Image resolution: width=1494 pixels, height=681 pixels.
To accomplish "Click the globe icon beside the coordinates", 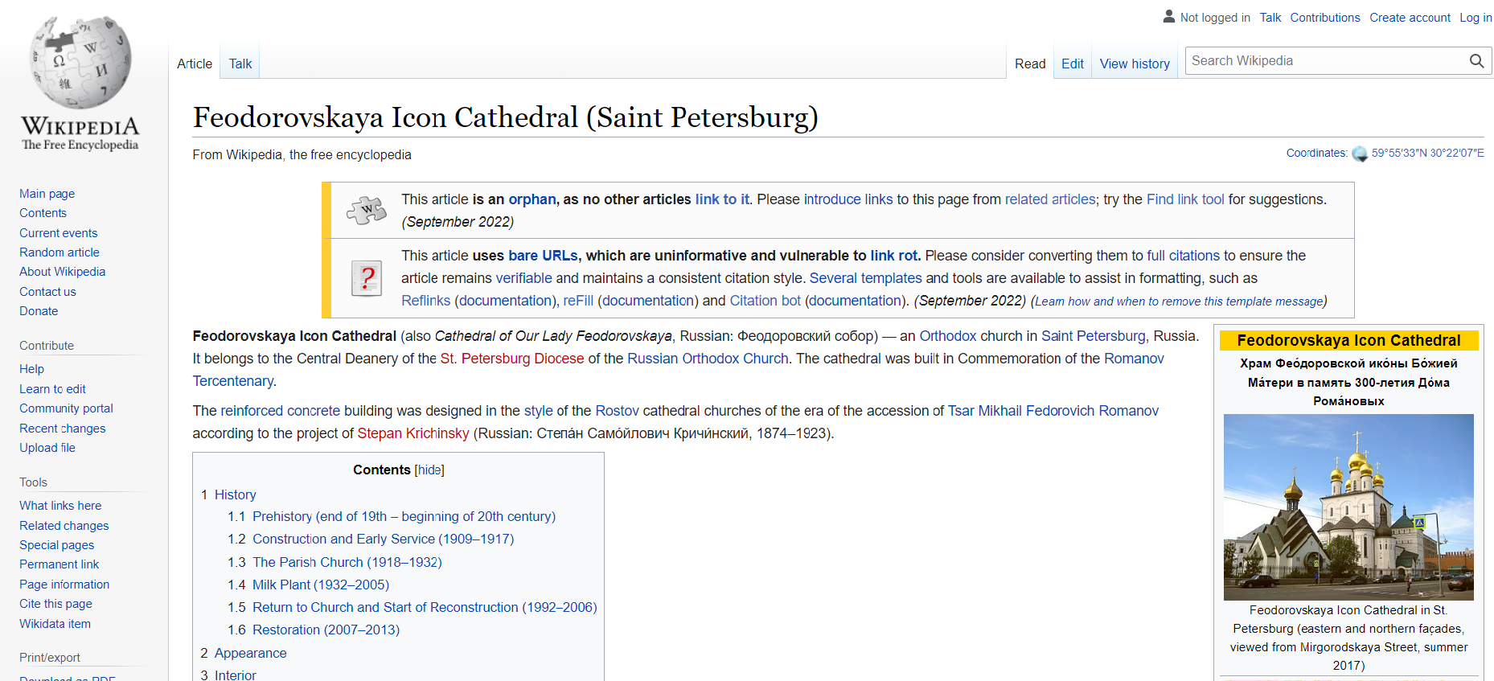I will pos(1360,154).
